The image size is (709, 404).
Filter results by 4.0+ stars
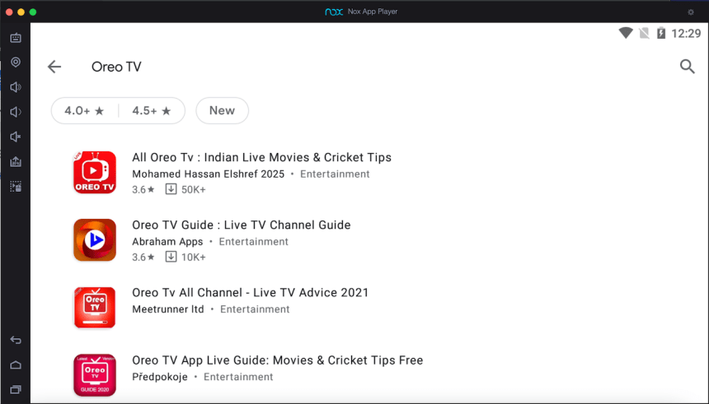point(85,110)
